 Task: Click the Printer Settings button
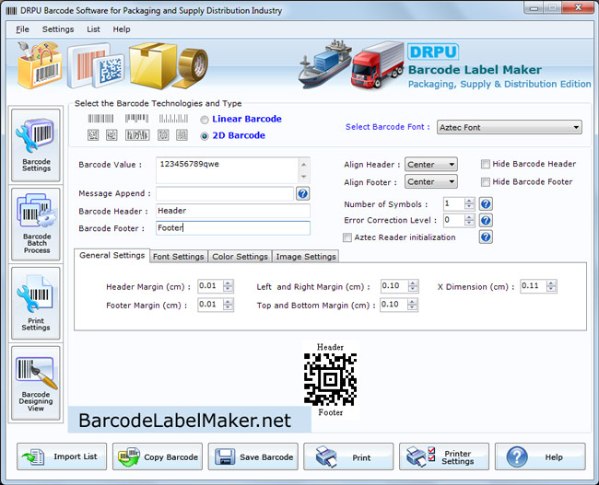(x=444, y=456)
